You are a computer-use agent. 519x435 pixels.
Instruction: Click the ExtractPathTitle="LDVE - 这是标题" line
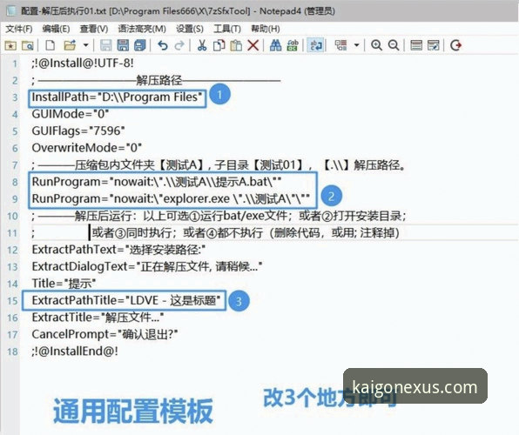pyautogui.click(x=126, y=300)
